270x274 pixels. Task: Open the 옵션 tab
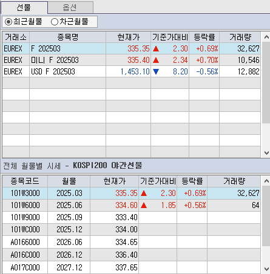tap(70, 7)
